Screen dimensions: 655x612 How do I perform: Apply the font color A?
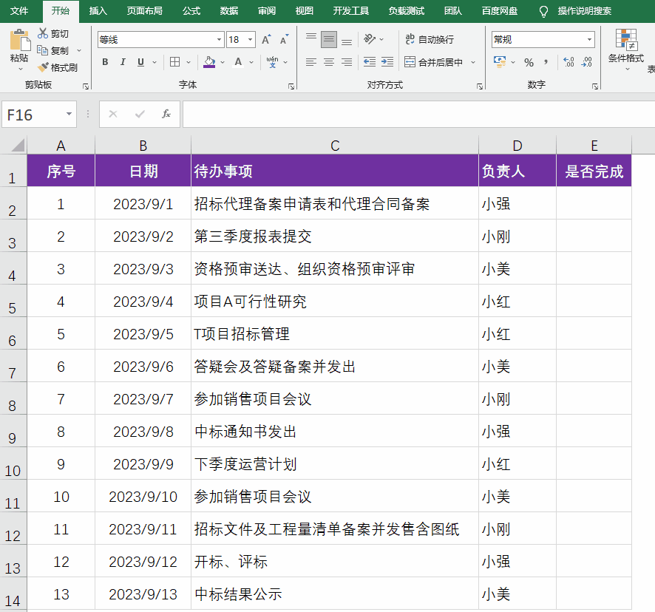pyautogui.click(x=238, y=62)
